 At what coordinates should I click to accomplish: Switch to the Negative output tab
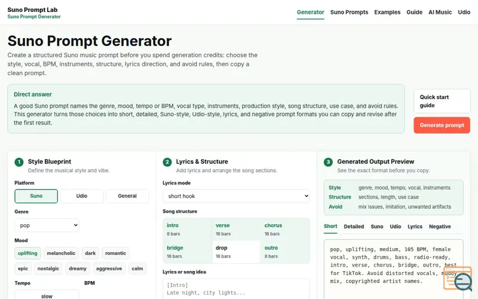[440, 227]
